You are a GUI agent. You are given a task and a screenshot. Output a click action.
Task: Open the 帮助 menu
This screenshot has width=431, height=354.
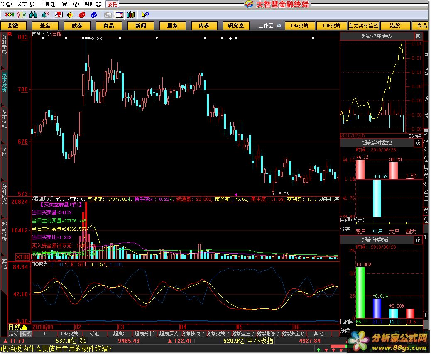click(x=93, y=4)
